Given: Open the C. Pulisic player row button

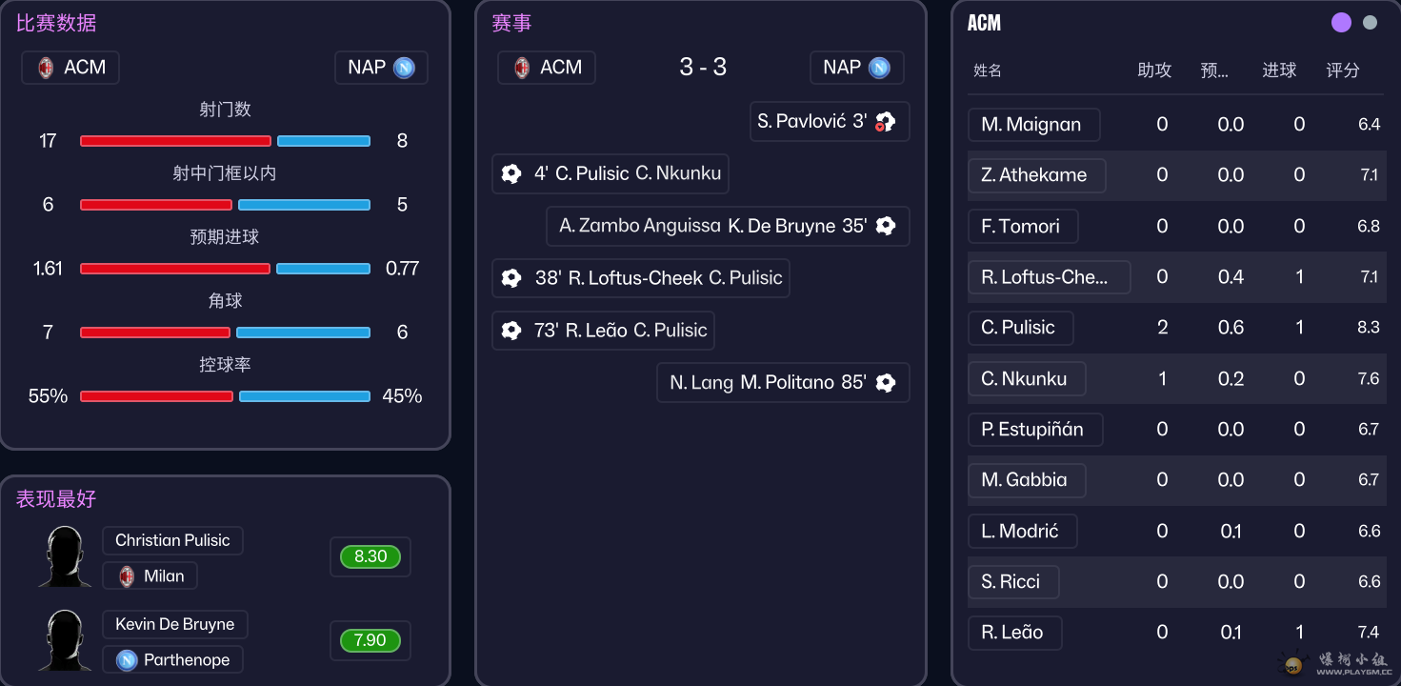Looking at the screenshot, I should pyautogui.click(x=1020, y=328).
